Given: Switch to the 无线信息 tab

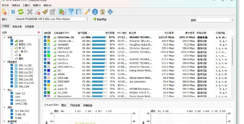Looking at the screenshot, I should point(29,27).
